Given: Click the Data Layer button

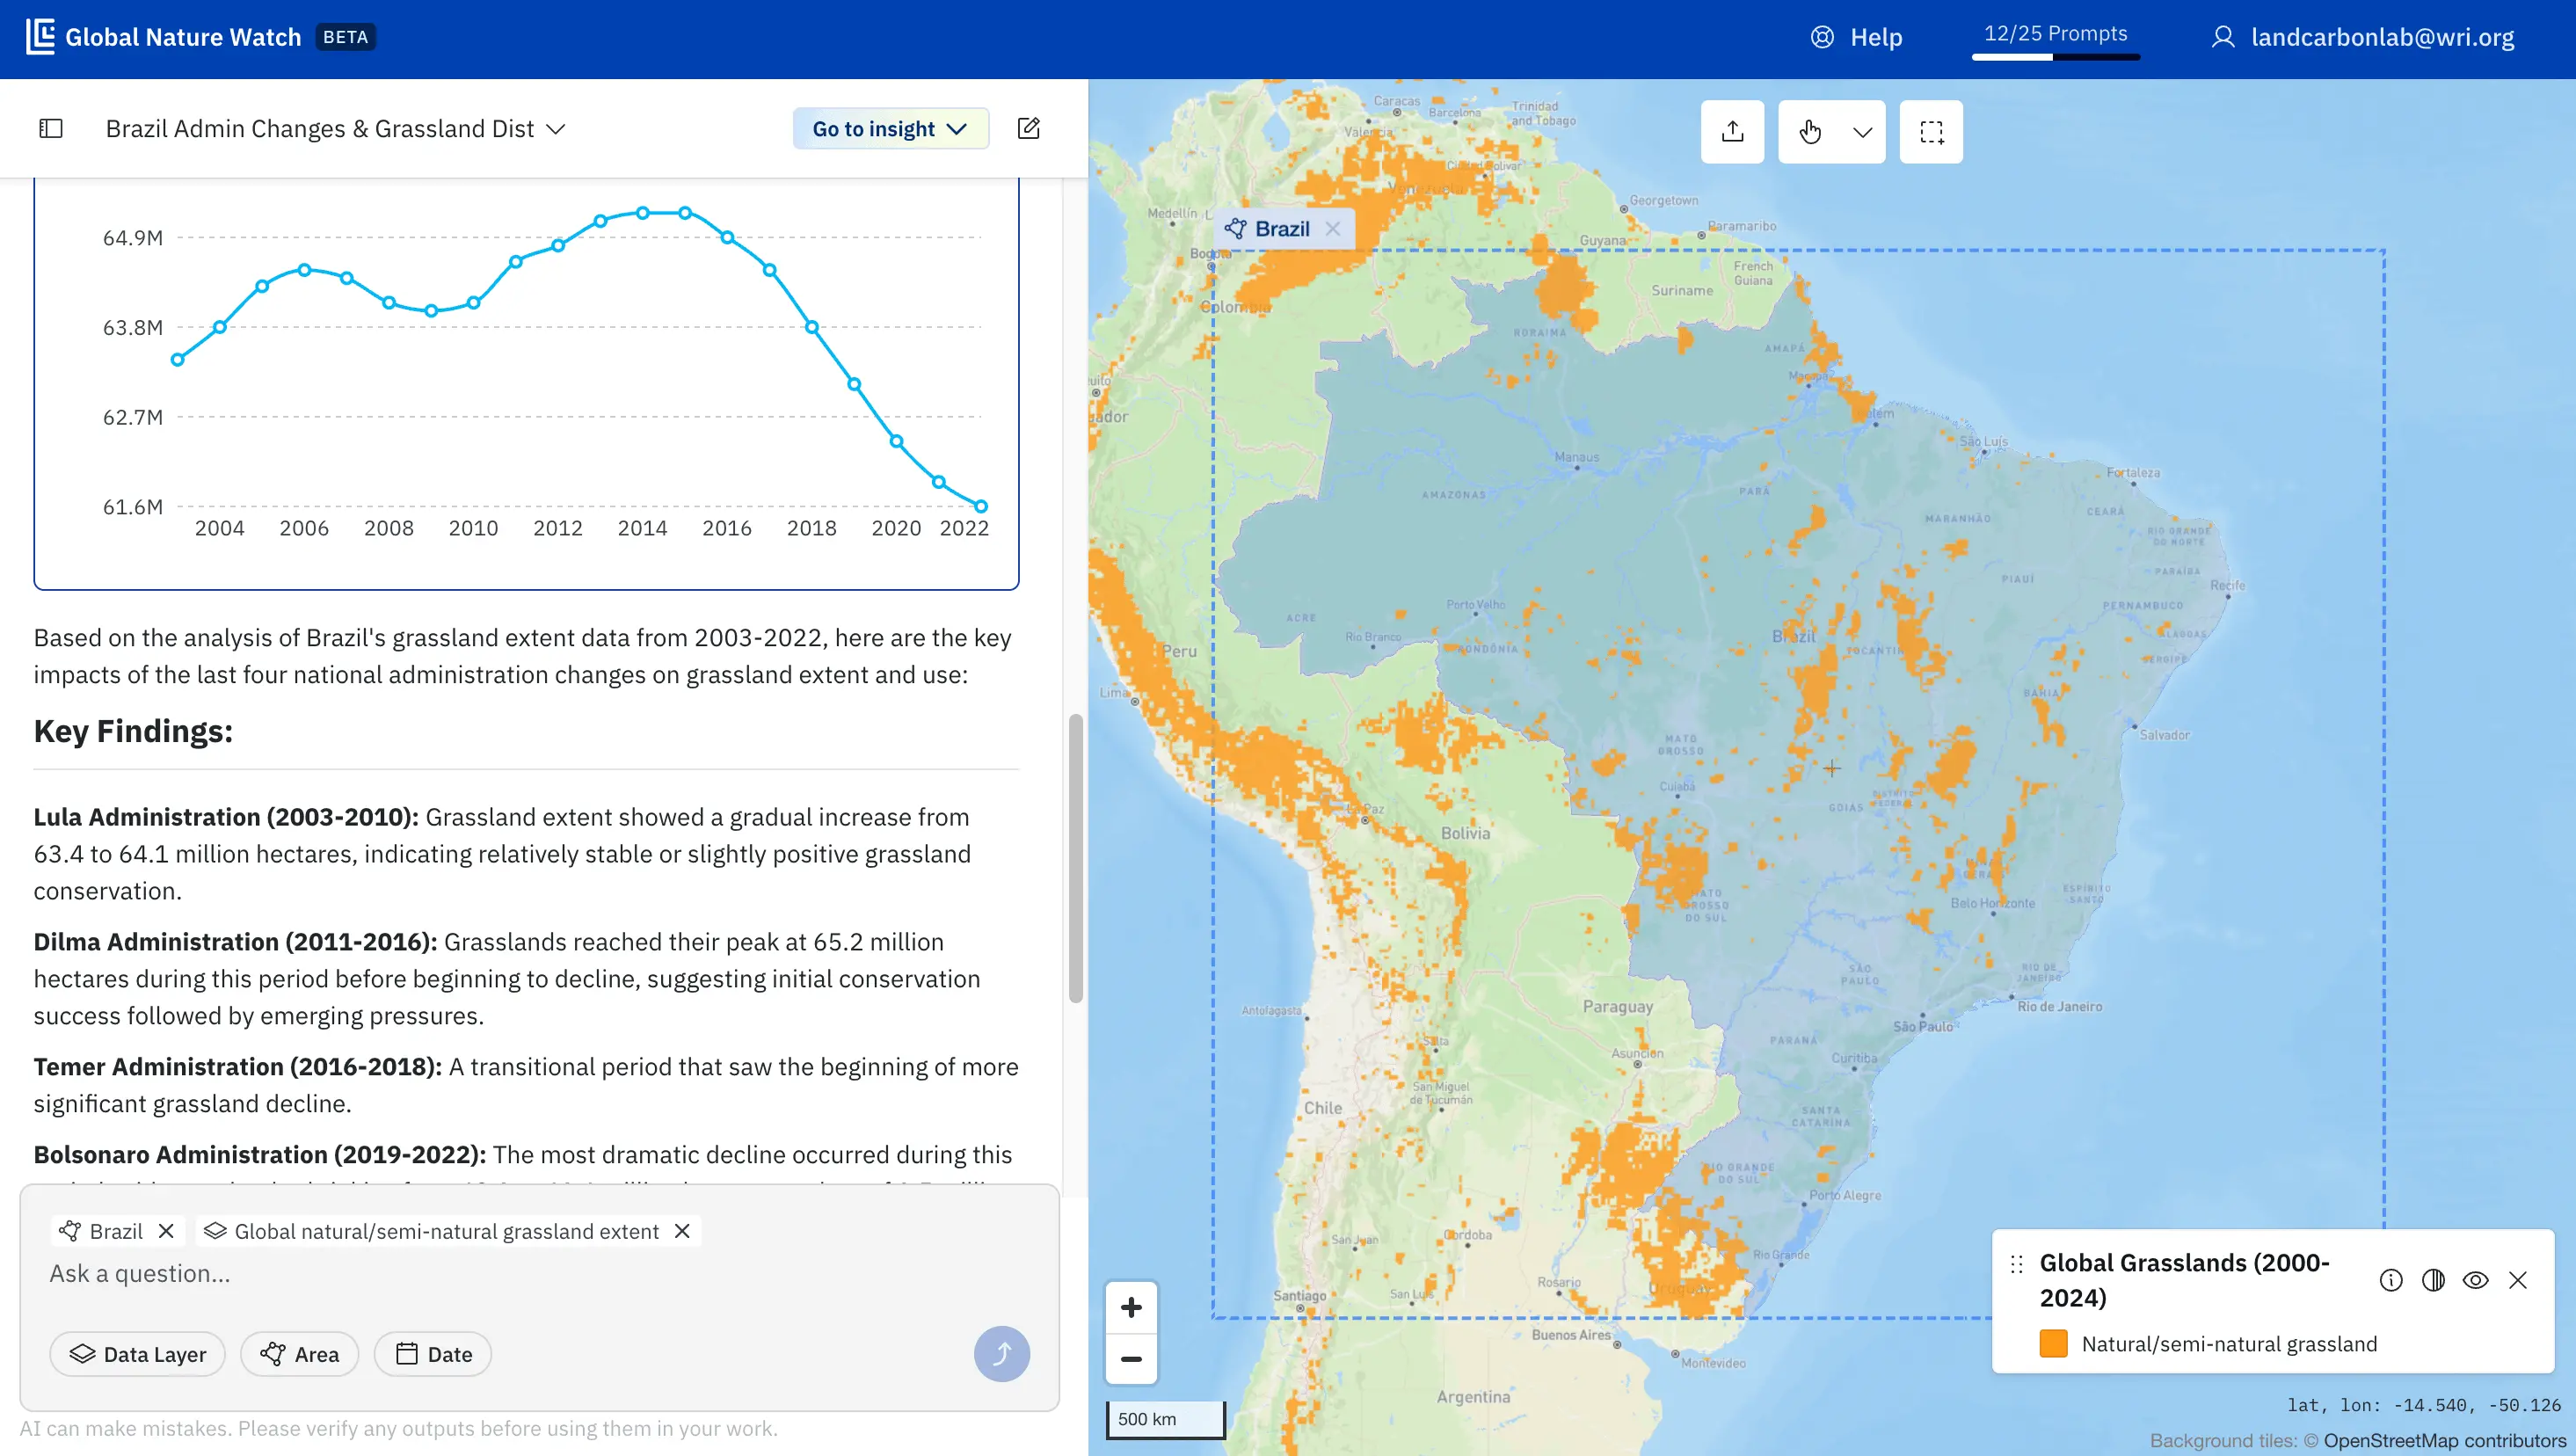Looking at the screenshot, I should tap(138, 1354).
